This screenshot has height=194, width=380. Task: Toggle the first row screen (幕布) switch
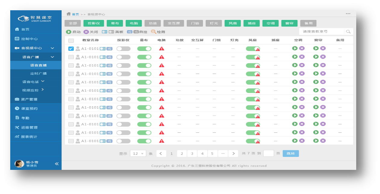[144, 49]
